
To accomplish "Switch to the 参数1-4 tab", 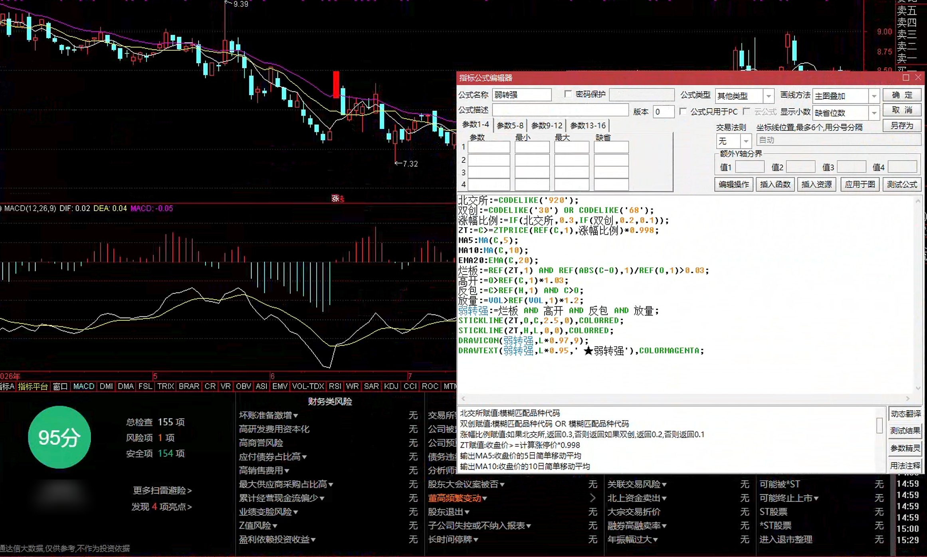I will (x=475, y=125).
